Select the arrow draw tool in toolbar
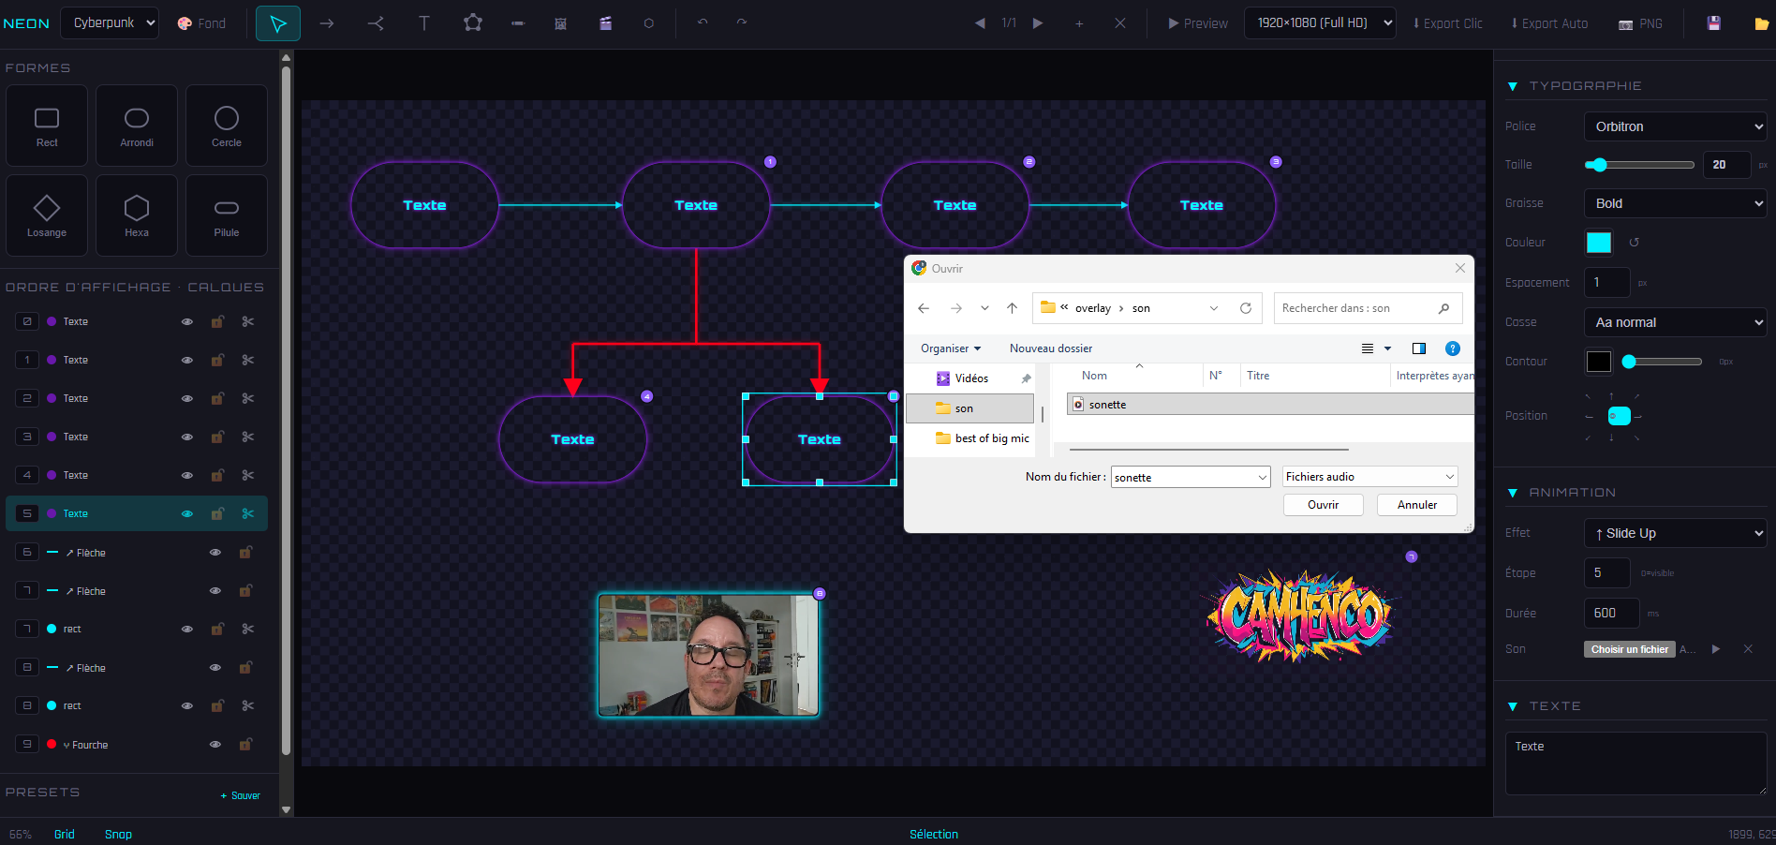 click(x=327, y=23)
